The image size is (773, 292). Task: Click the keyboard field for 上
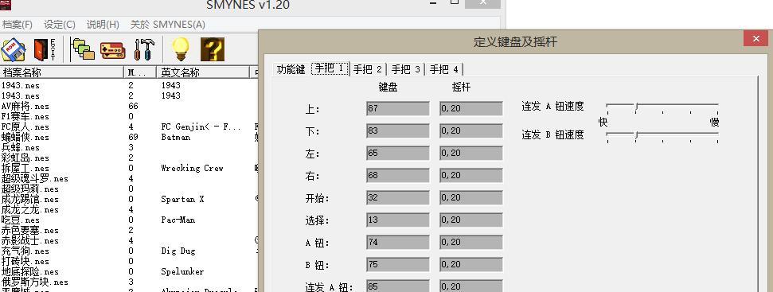coord(398,108)
